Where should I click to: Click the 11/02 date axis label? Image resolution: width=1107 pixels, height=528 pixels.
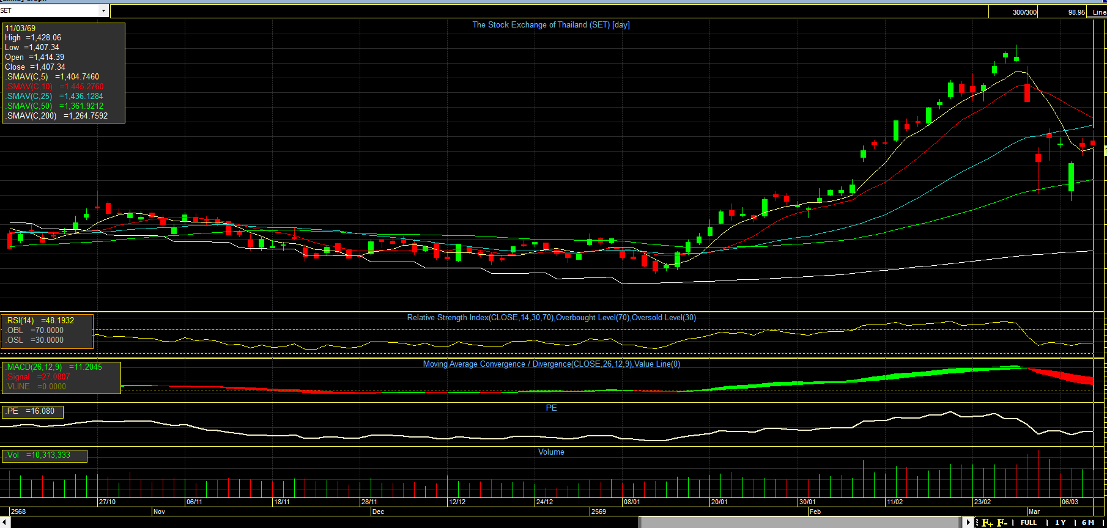click(x=895, y=502)
